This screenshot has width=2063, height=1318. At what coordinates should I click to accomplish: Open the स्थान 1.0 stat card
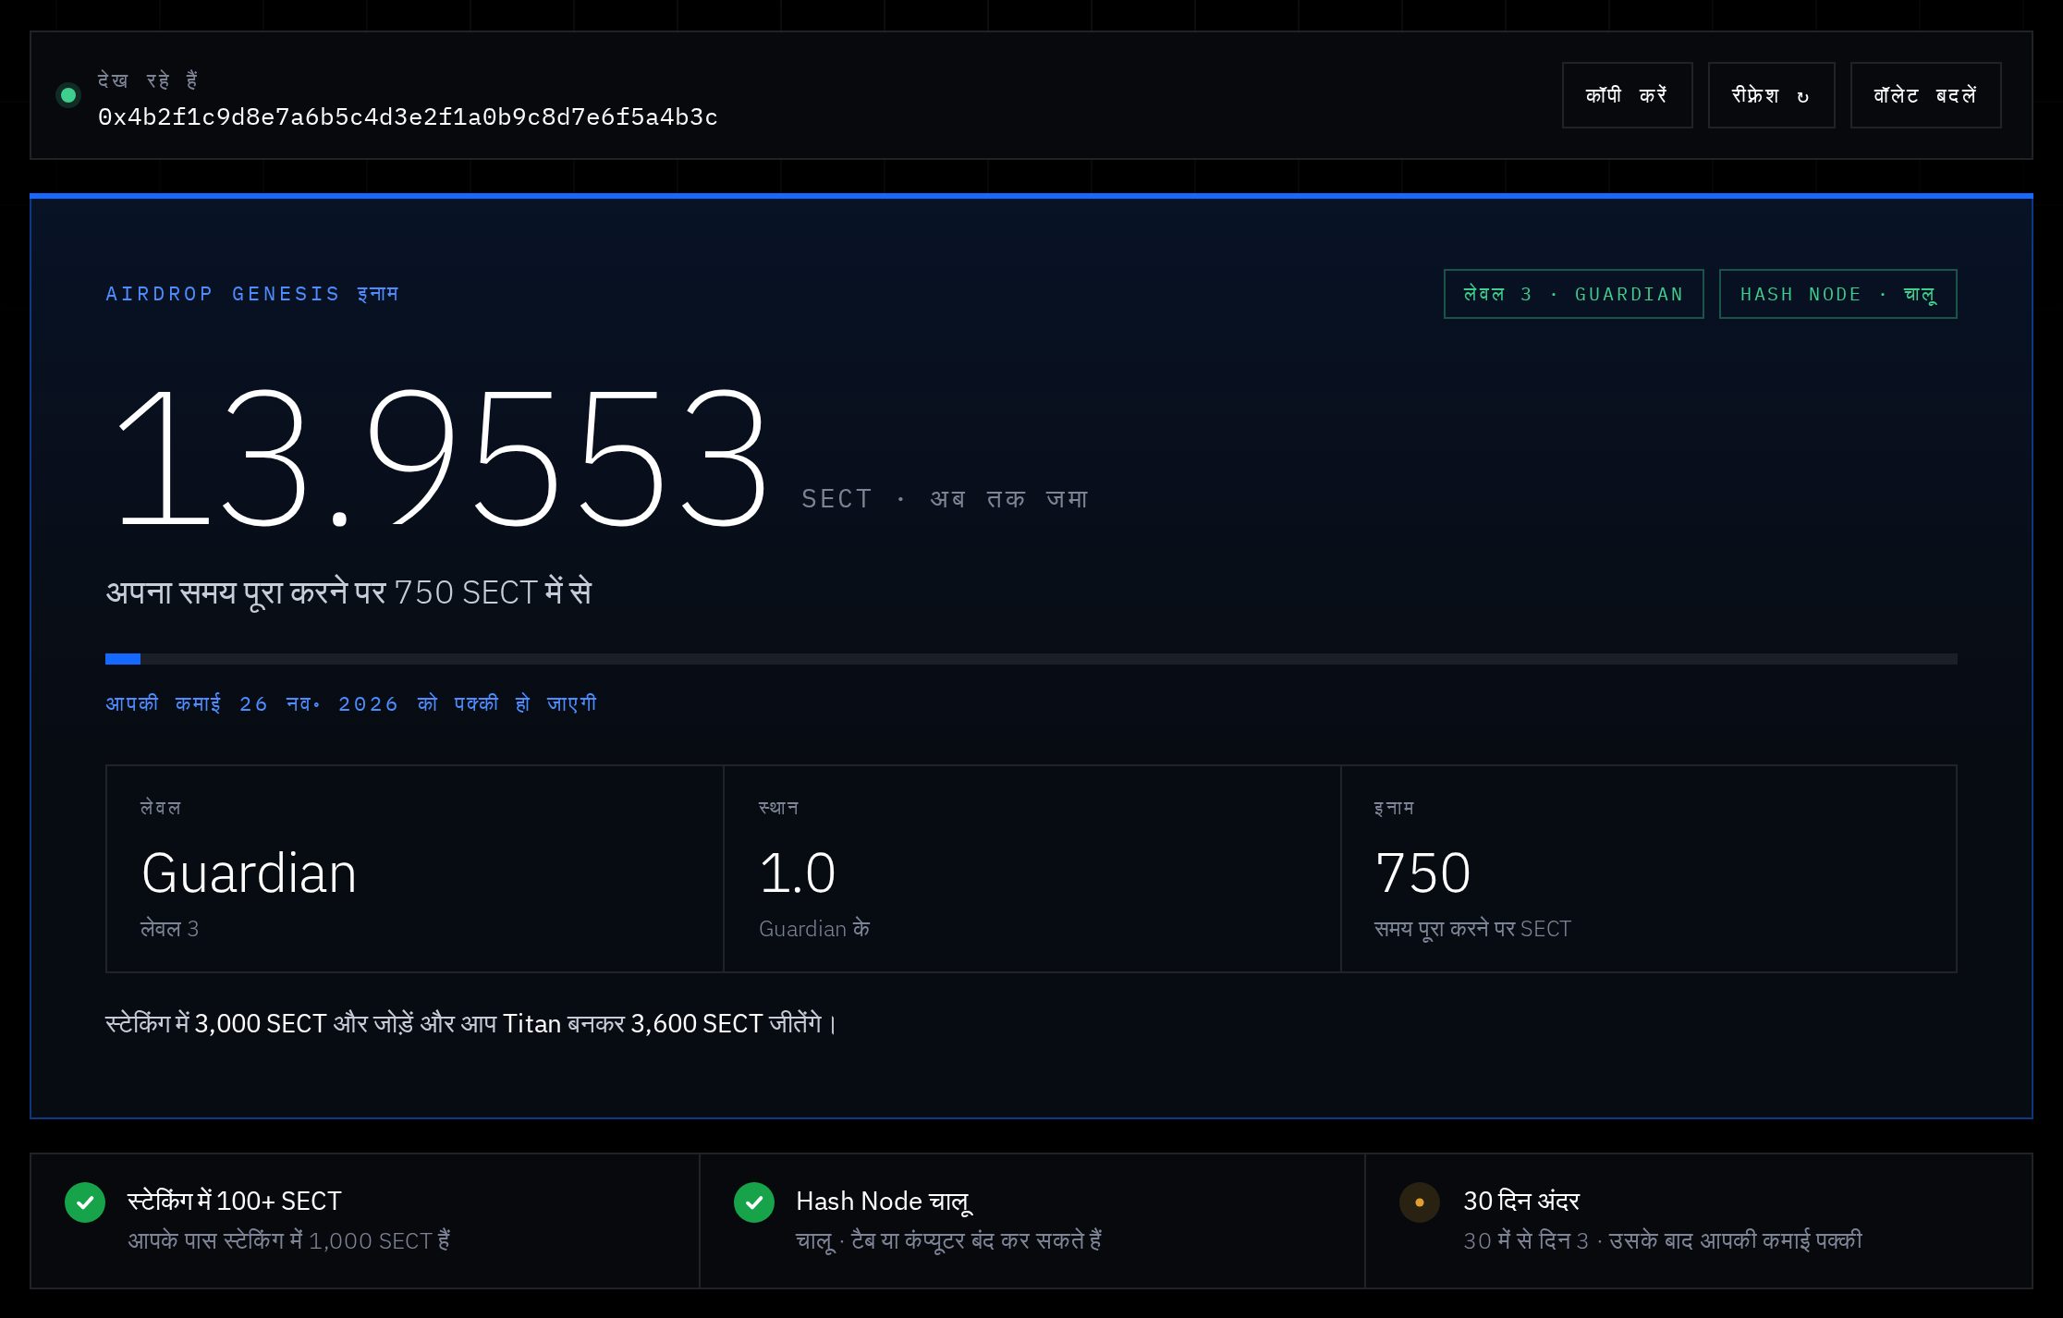[1031, 869]
